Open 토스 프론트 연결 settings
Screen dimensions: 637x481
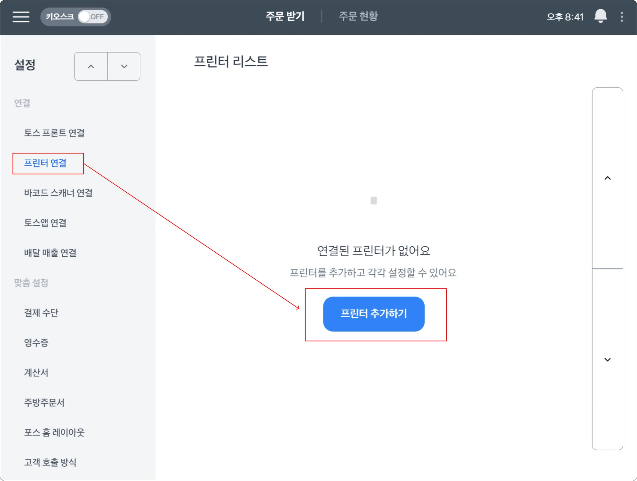click(54, 133)
